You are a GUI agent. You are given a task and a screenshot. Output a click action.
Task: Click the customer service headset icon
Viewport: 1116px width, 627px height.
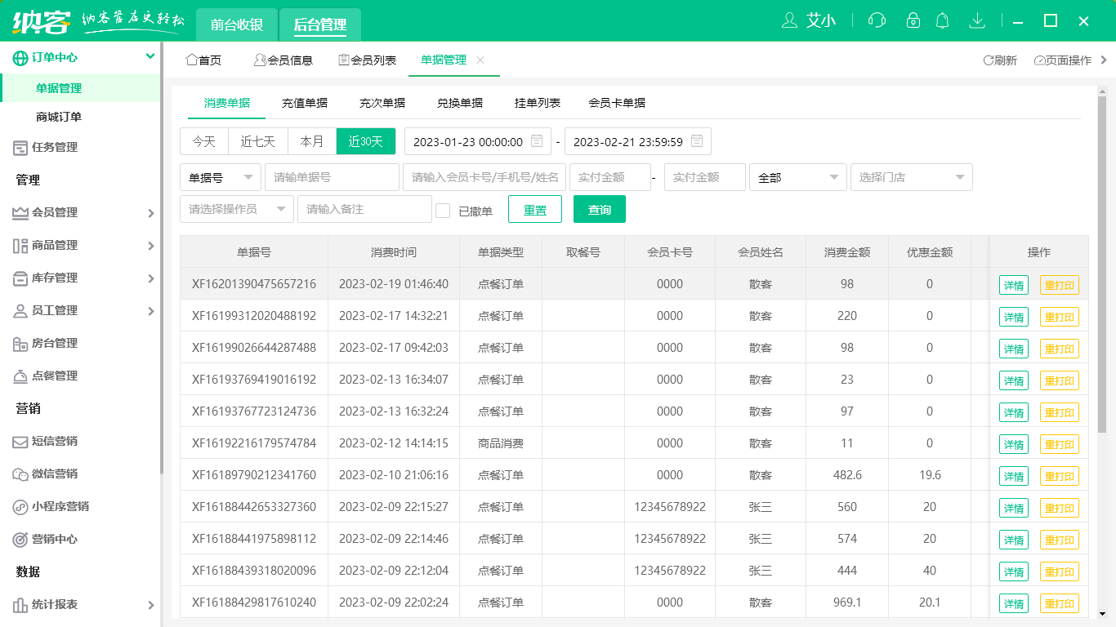877,21
